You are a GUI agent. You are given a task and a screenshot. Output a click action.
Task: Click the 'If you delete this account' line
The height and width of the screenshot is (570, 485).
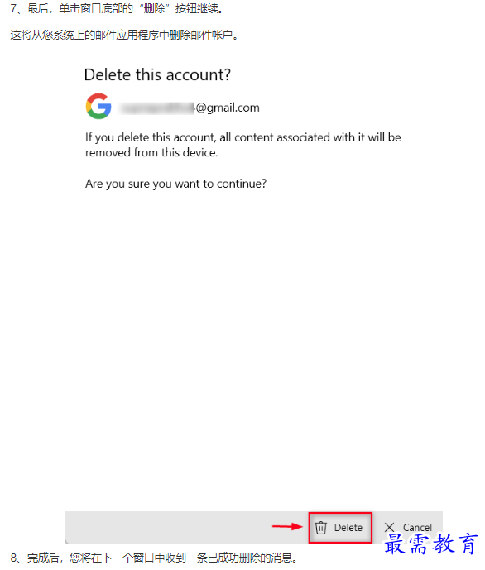(242, 137)
